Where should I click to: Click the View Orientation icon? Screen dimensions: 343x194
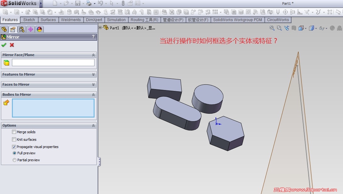(301, 28)
